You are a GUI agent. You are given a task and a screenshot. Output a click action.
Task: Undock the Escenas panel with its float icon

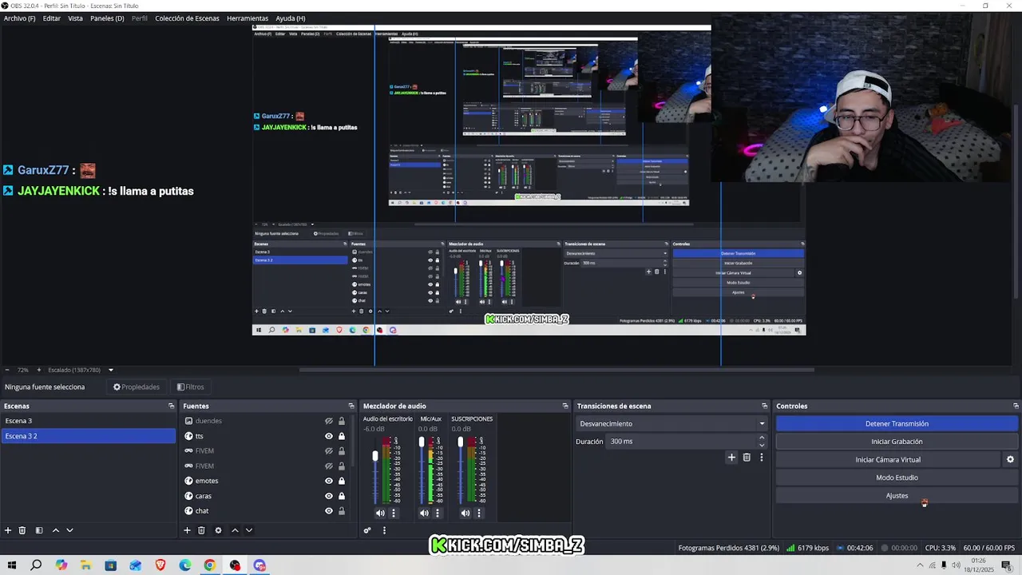point(171,406)
